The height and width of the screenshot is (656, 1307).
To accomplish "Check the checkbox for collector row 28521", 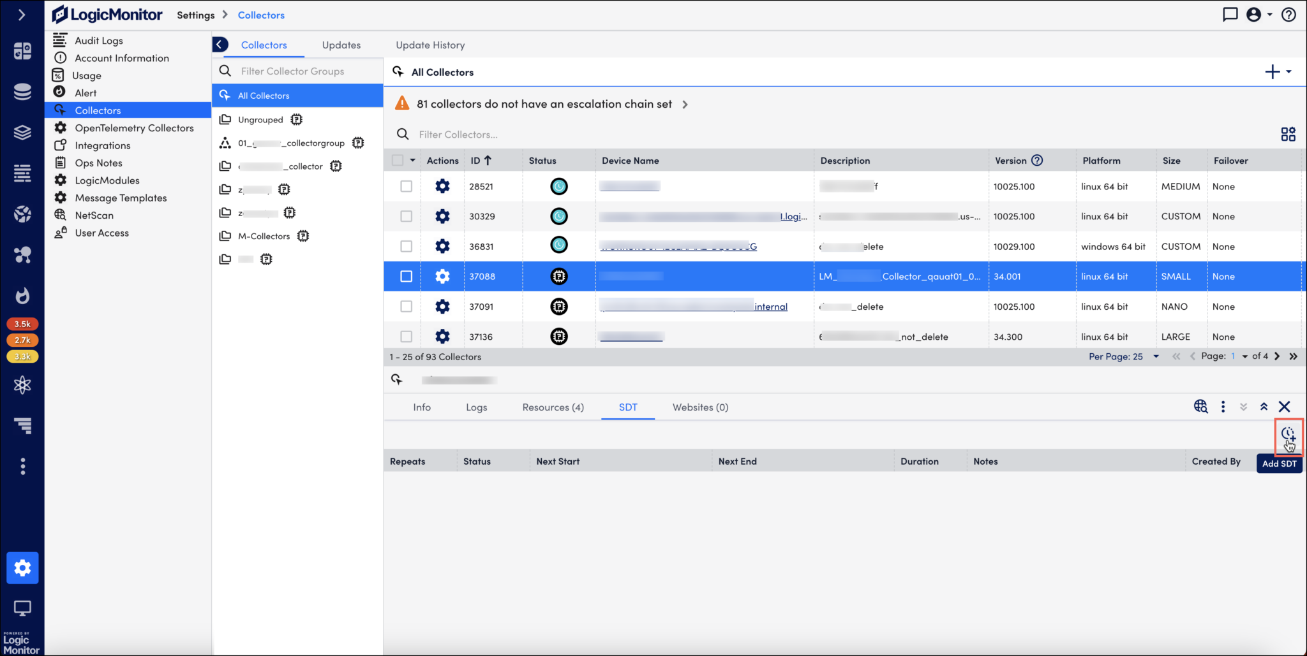I will coord(406,186).
